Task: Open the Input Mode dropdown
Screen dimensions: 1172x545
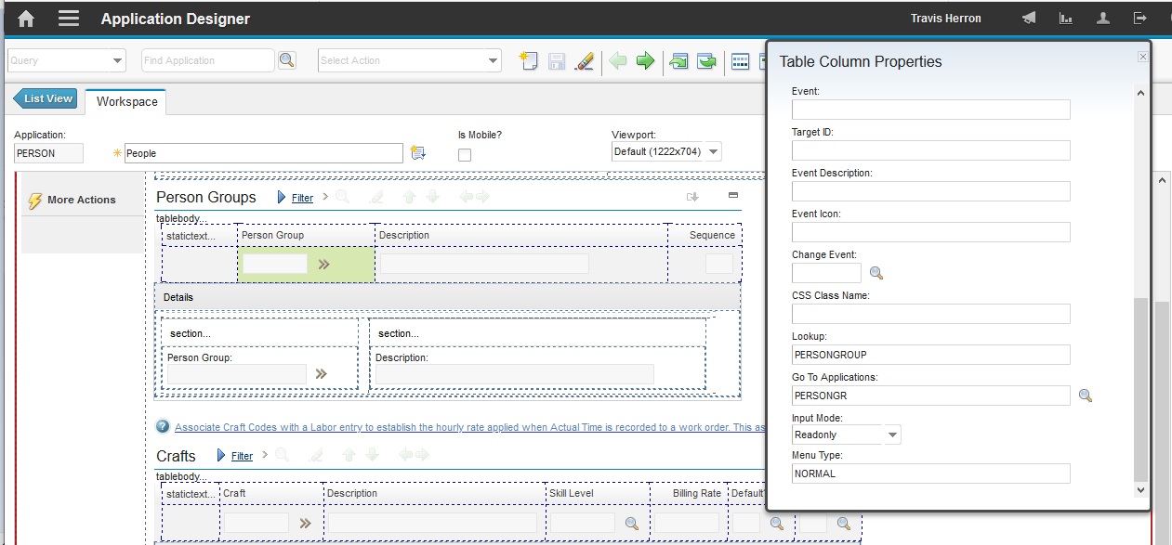Action: click(891, 434)
